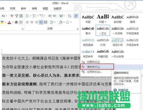Toggle Align Right

(x=36, y=22)
